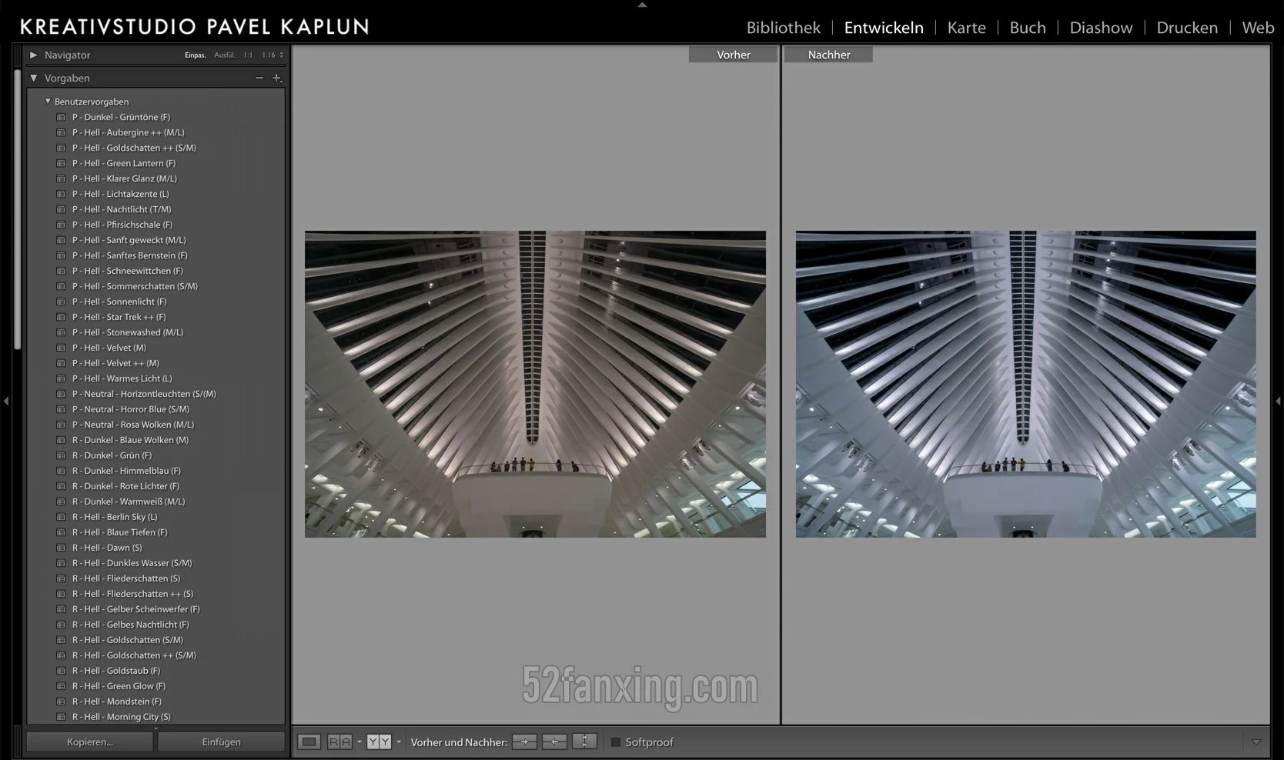Collapse the Benutzervorgaben folder

(x=48, y=101)
